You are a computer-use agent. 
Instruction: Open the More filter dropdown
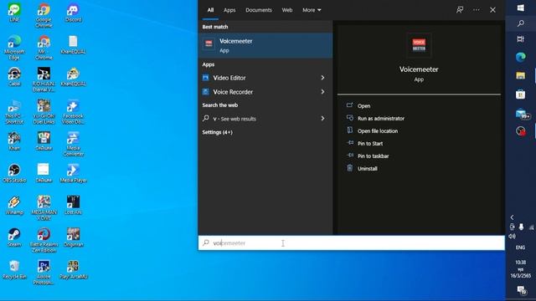tap(312, 10)
